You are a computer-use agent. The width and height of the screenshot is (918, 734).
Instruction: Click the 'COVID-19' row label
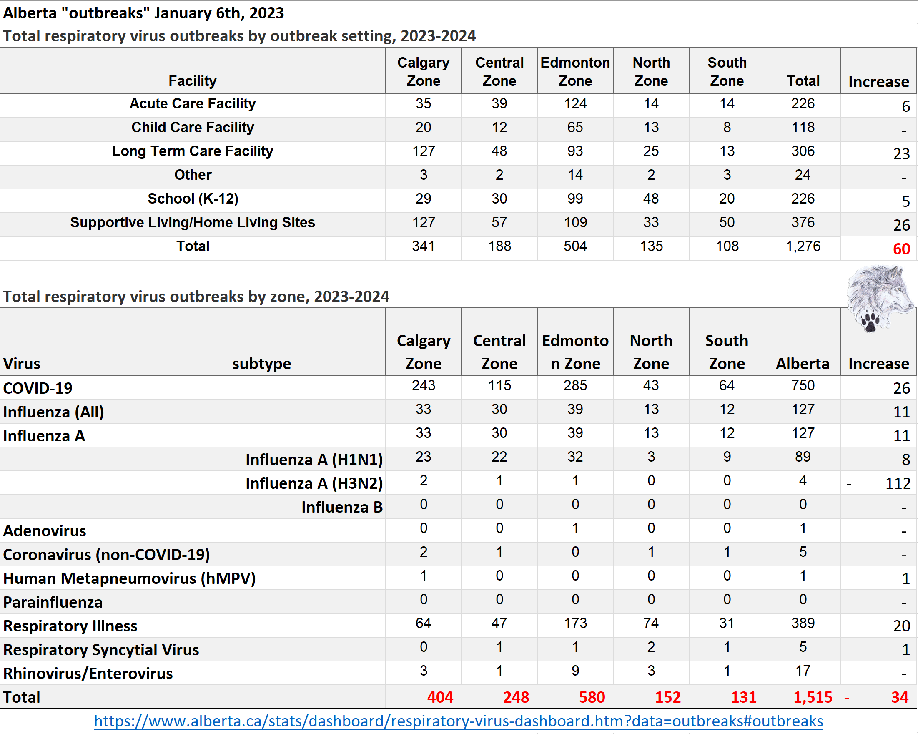(x=38, y=389)
